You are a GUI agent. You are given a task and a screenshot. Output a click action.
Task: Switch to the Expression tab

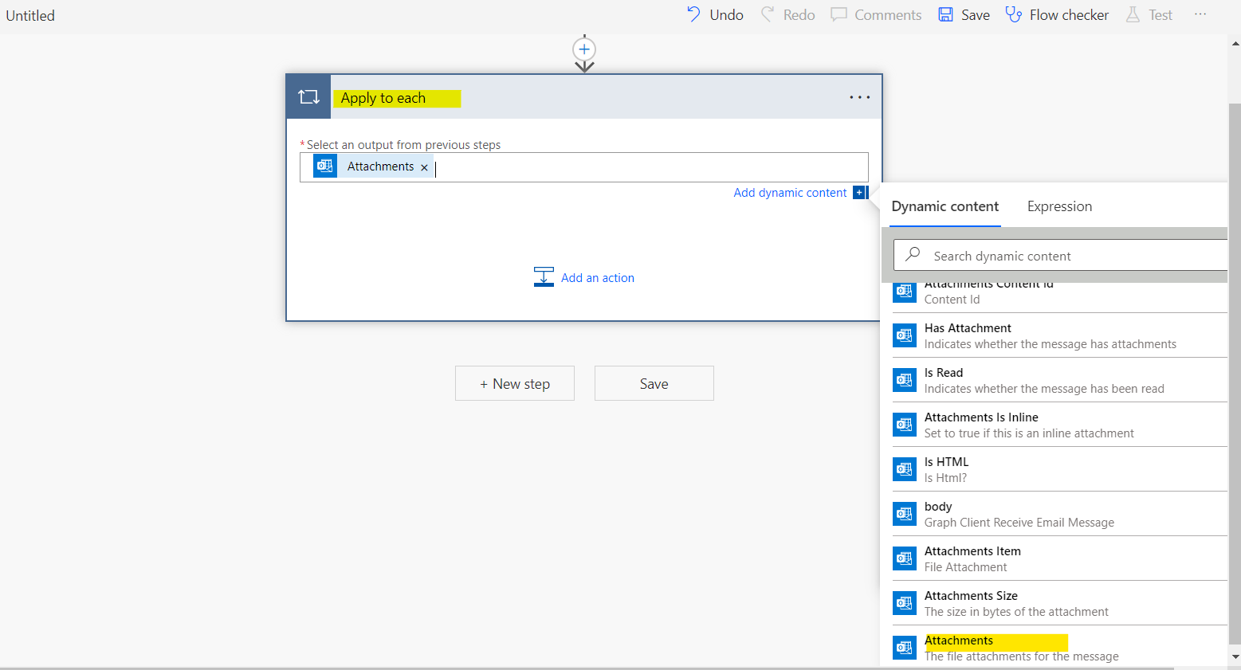point(1059,206)
